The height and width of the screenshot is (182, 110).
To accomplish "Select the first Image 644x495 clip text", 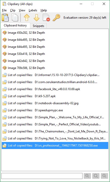I will pos(26,40).
